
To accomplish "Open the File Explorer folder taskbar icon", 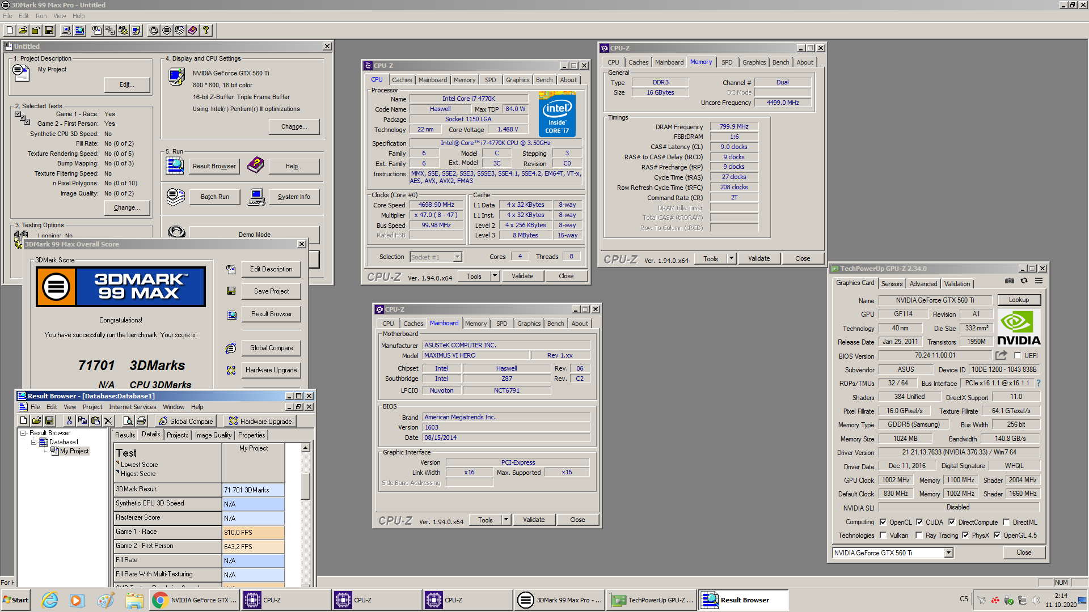I will [x=134, y=600].
